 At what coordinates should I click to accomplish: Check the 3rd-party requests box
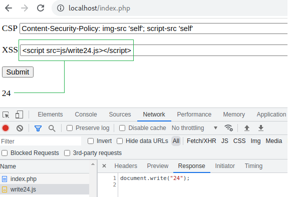pyautogui.click(x=67, y=153)
